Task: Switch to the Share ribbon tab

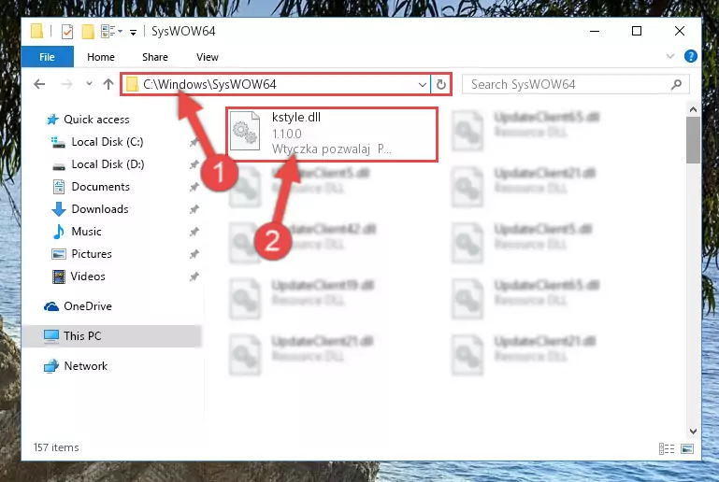Action: (155, 57)
